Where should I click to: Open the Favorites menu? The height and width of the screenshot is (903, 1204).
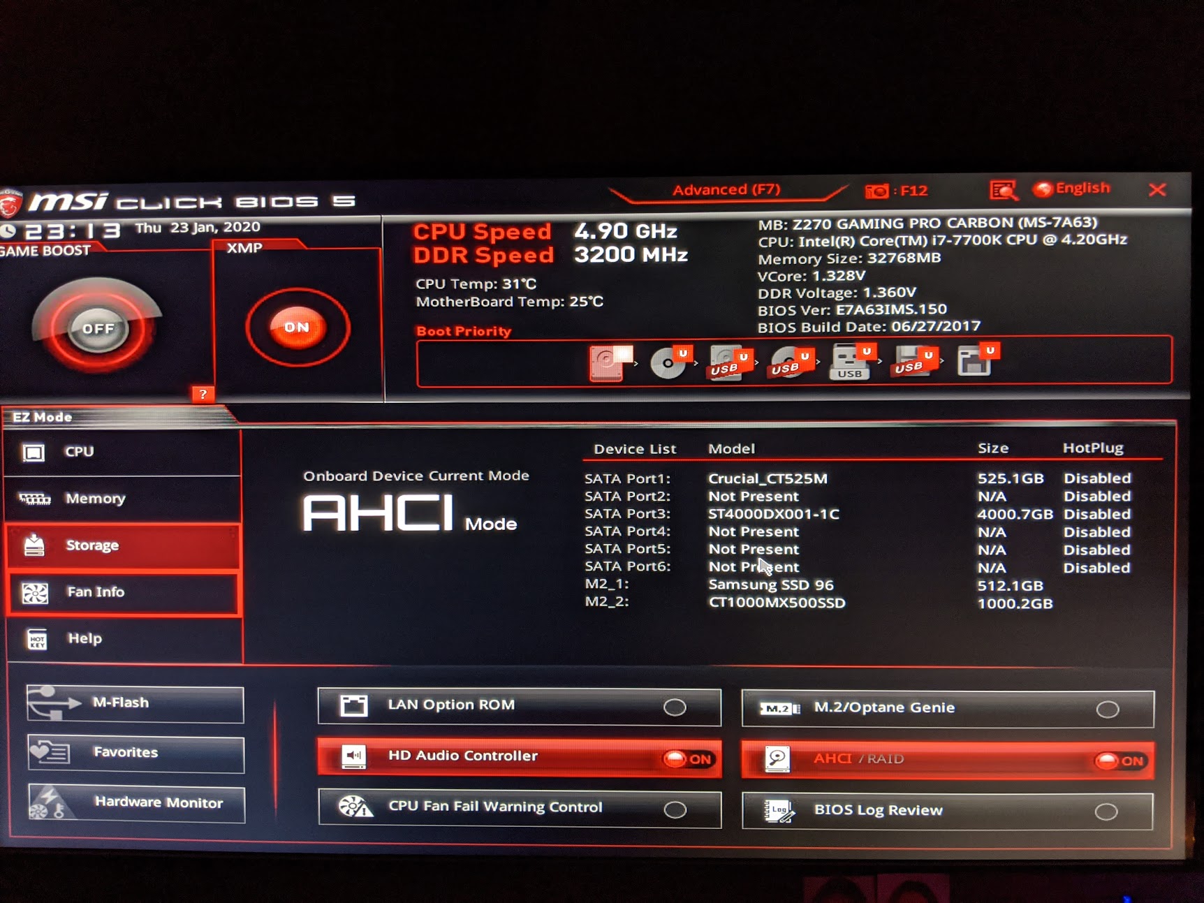(x=135, y=754)
